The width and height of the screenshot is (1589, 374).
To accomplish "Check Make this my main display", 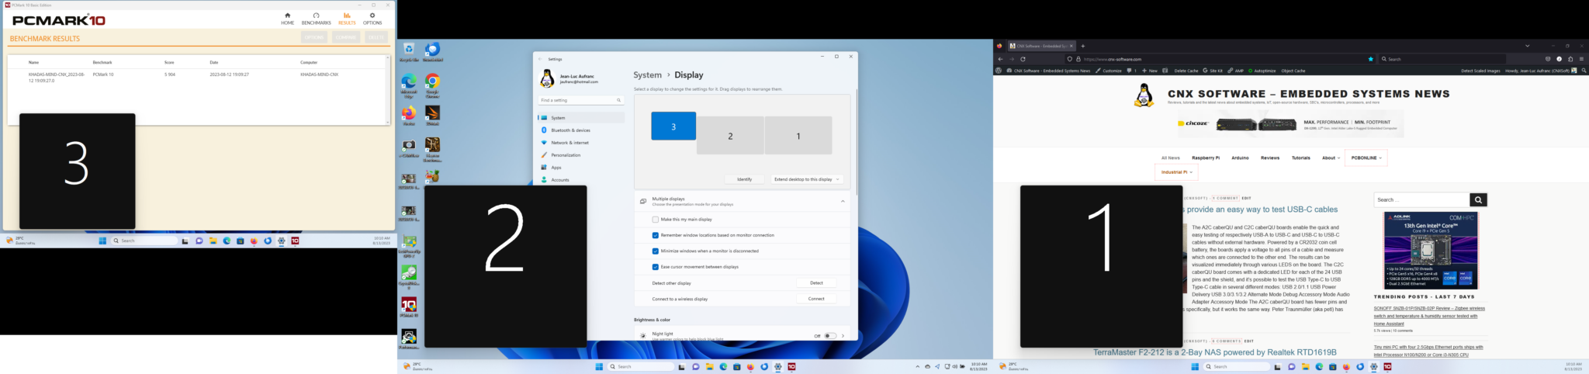I will [656, 220].
